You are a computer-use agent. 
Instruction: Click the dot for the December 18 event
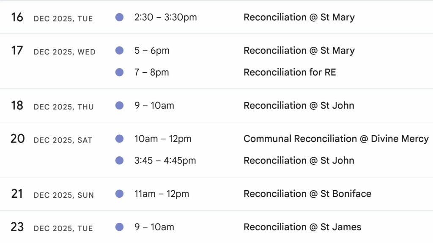[x=119, y=105]
